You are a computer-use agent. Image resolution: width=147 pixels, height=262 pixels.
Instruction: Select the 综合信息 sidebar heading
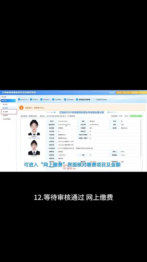pyautogui.click(x=4, y=97)
